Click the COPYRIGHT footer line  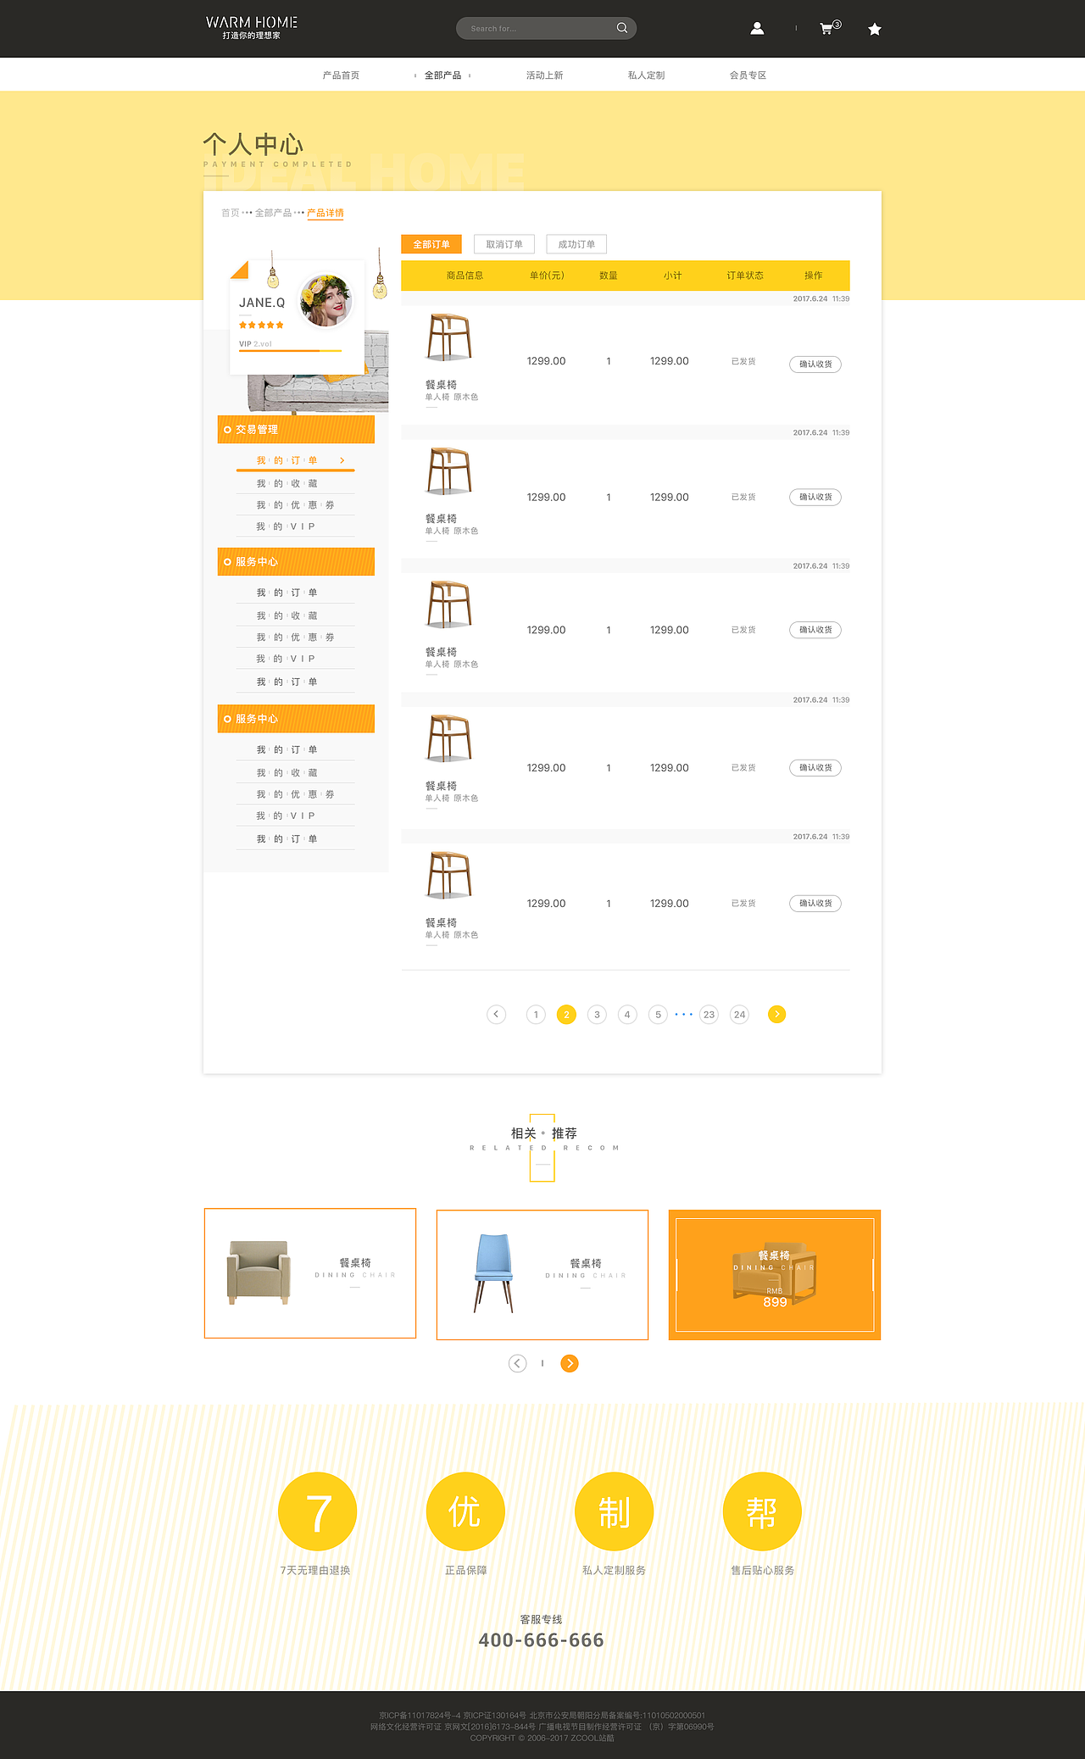(542, 1738)
